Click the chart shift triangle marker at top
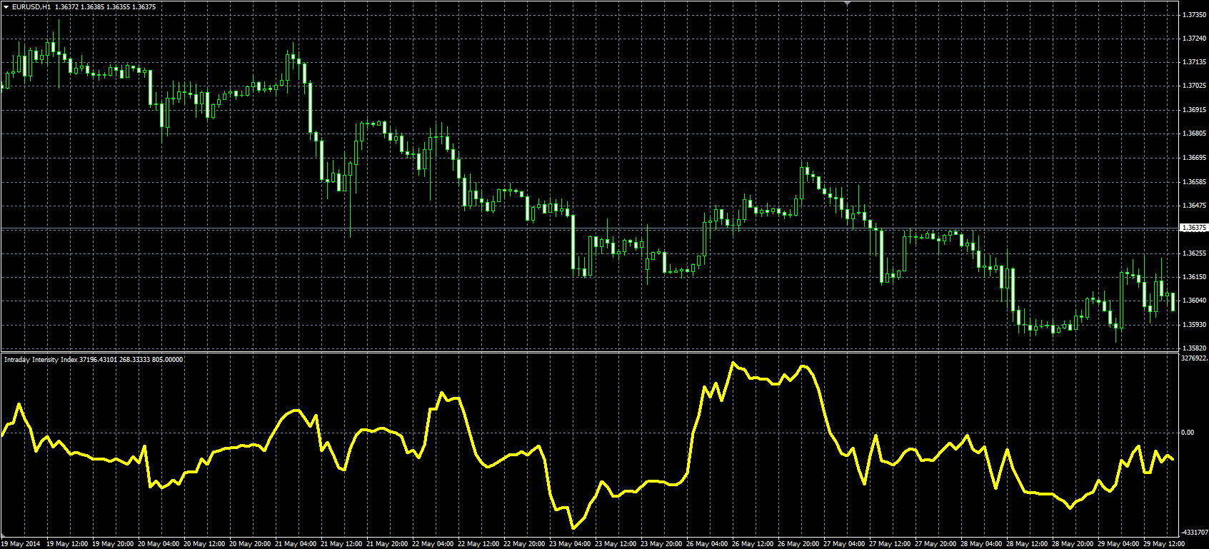1209x549 pixels. [847, 4]
